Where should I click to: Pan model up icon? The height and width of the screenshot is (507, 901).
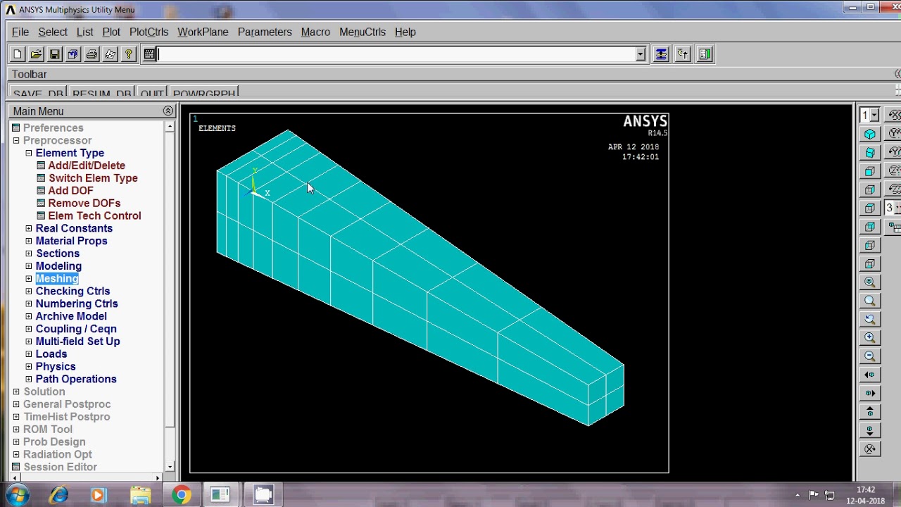pyautogui.click(x=870, y=412)
